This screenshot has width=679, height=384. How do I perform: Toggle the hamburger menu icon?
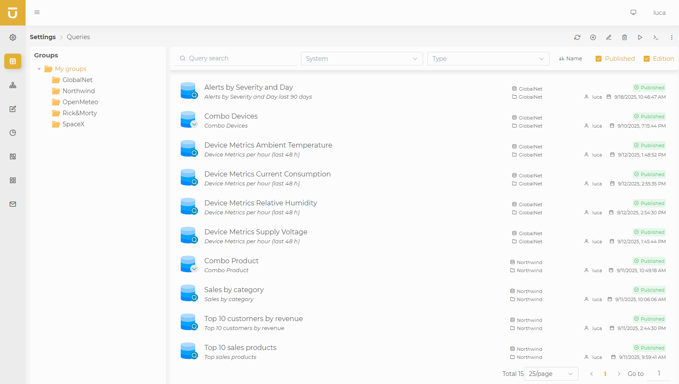tap(37, 12)
